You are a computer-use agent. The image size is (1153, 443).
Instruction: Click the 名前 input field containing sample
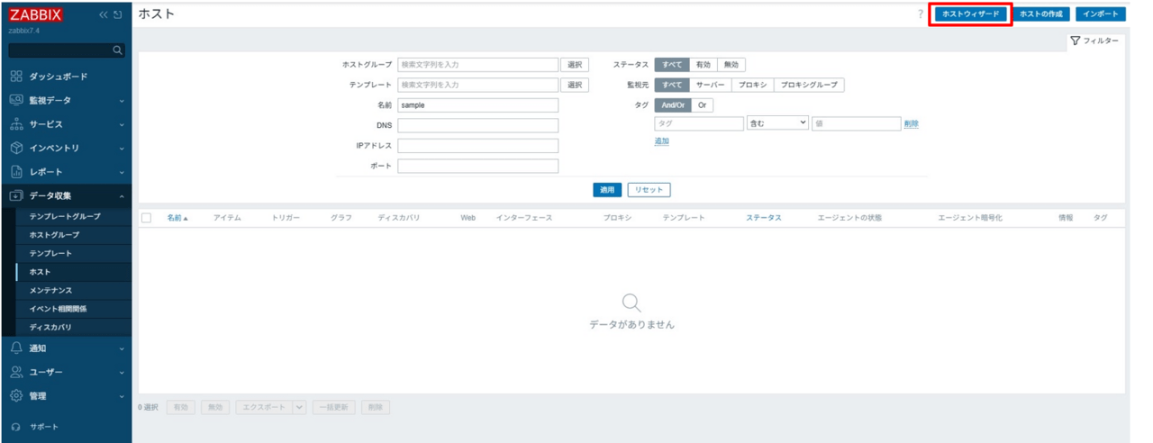click(x=477, y=105)
